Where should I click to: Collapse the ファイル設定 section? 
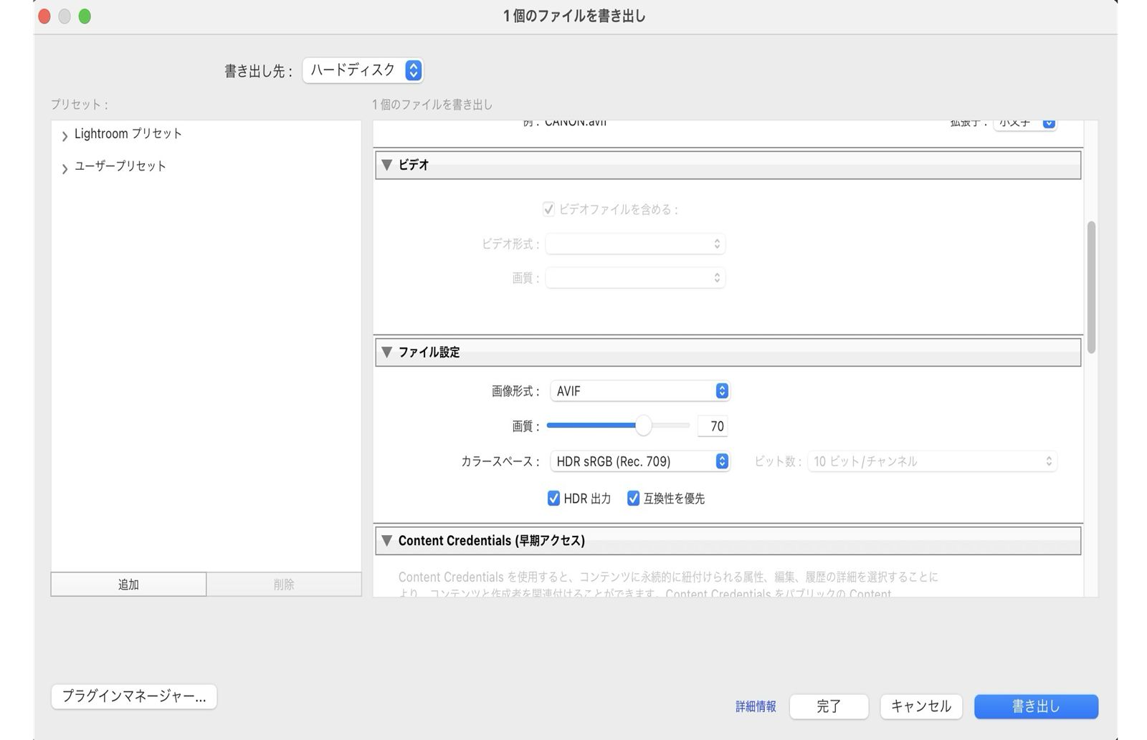[387, 352]
